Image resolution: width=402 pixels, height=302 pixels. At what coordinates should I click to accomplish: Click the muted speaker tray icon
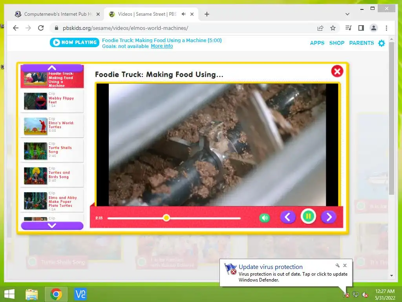pos(365,295)
